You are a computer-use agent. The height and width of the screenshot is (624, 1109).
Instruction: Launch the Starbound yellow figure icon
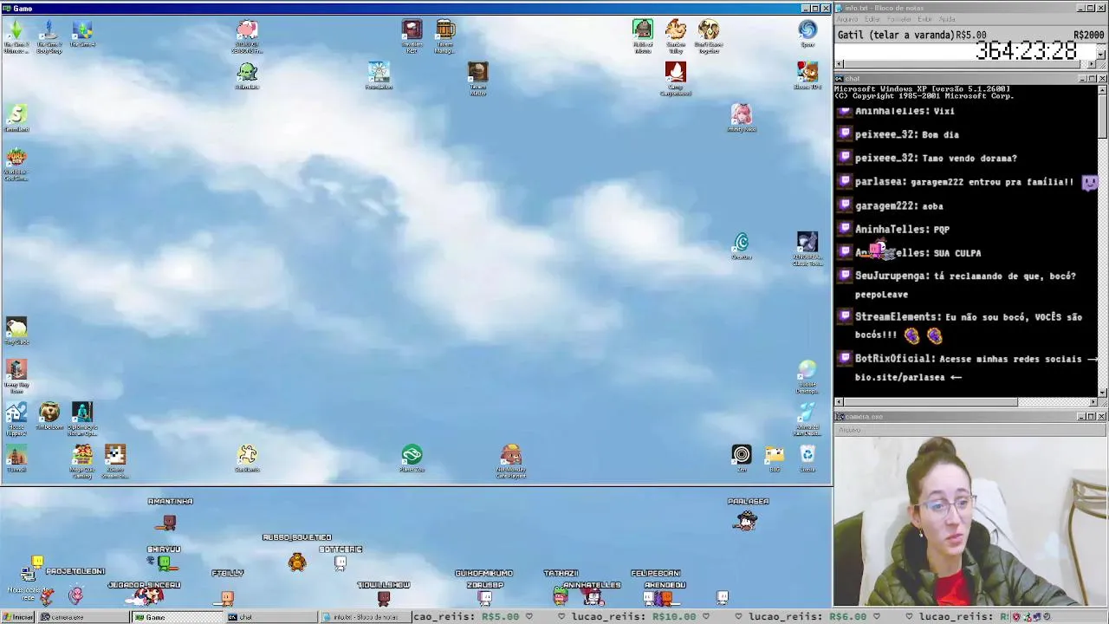click(247, 458)
